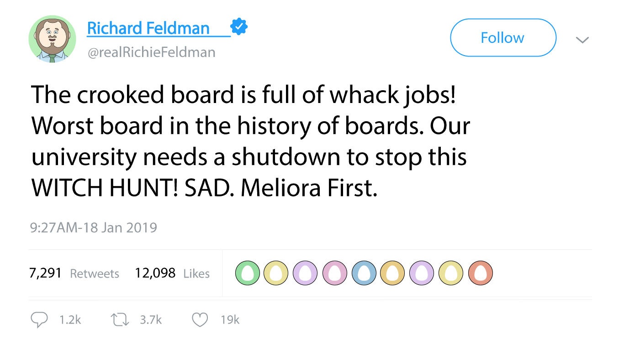Click the 1.2k reply count
Image resolution: width=624 pixels, height=350 pixels.
[70, 320]
